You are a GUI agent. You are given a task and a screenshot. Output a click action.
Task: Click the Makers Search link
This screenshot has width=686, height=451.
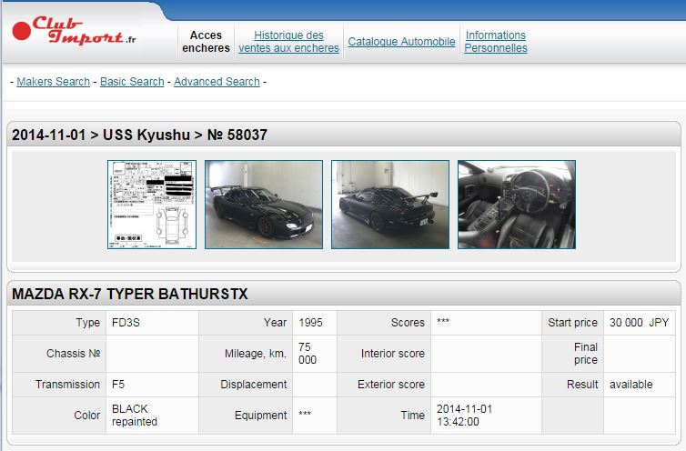(x=53, y=82)
